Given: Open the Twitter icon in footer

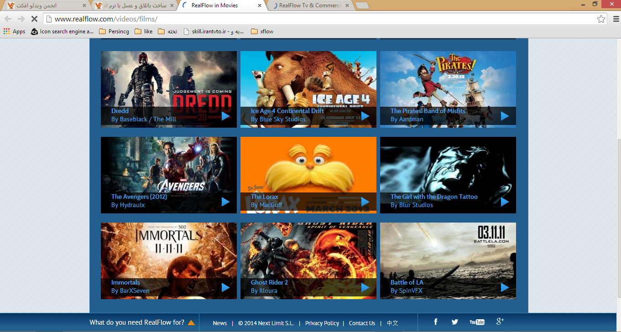Looking at the screenshot, I should [x=455, y=322].
